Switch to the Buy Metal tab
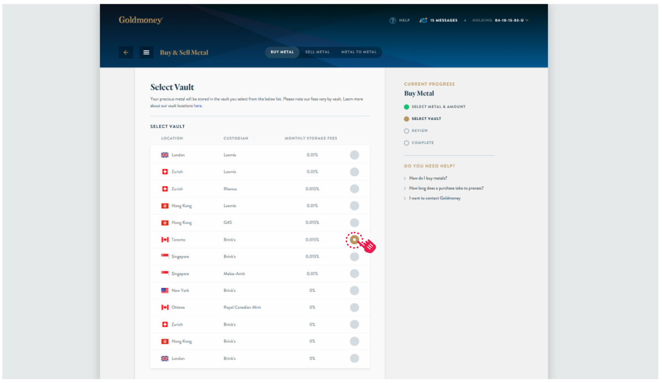The height and width of the screenshot is (383, 662). tap(282, 52)
